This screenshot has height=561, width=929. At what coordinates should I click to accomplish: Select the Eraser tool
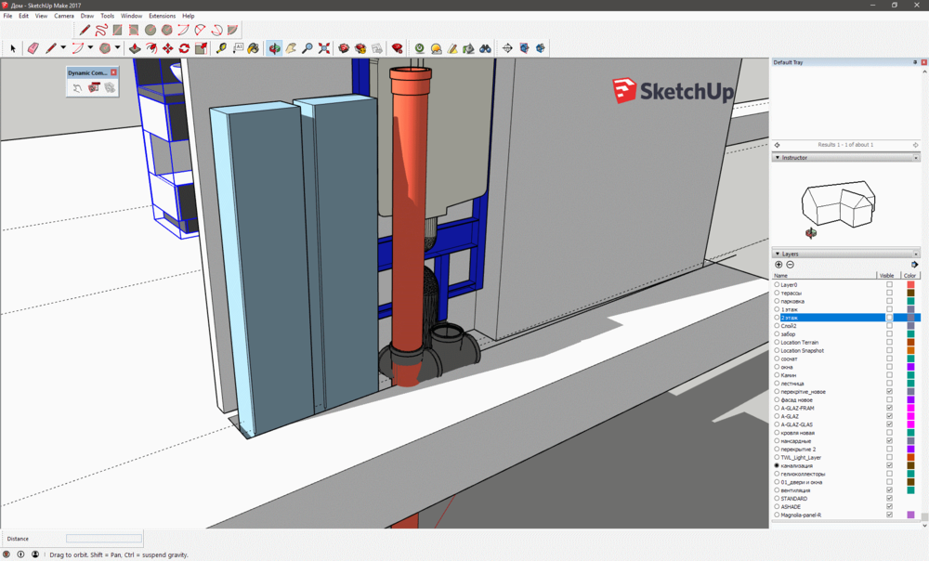click(33, 48)
